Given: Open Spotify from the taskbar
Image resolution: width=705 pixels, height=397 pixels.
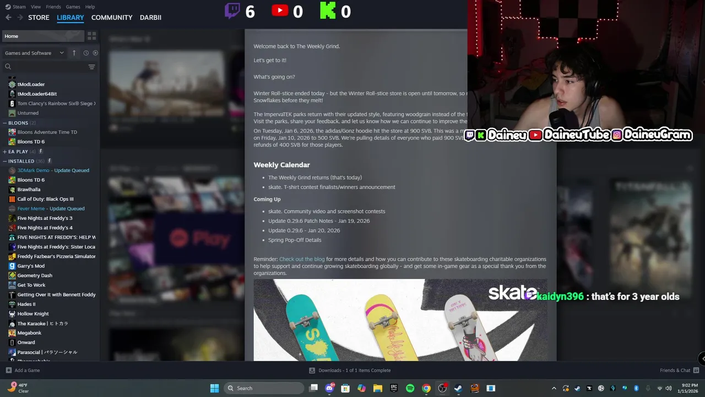Looking at the screenshot, I should (410, 388).
